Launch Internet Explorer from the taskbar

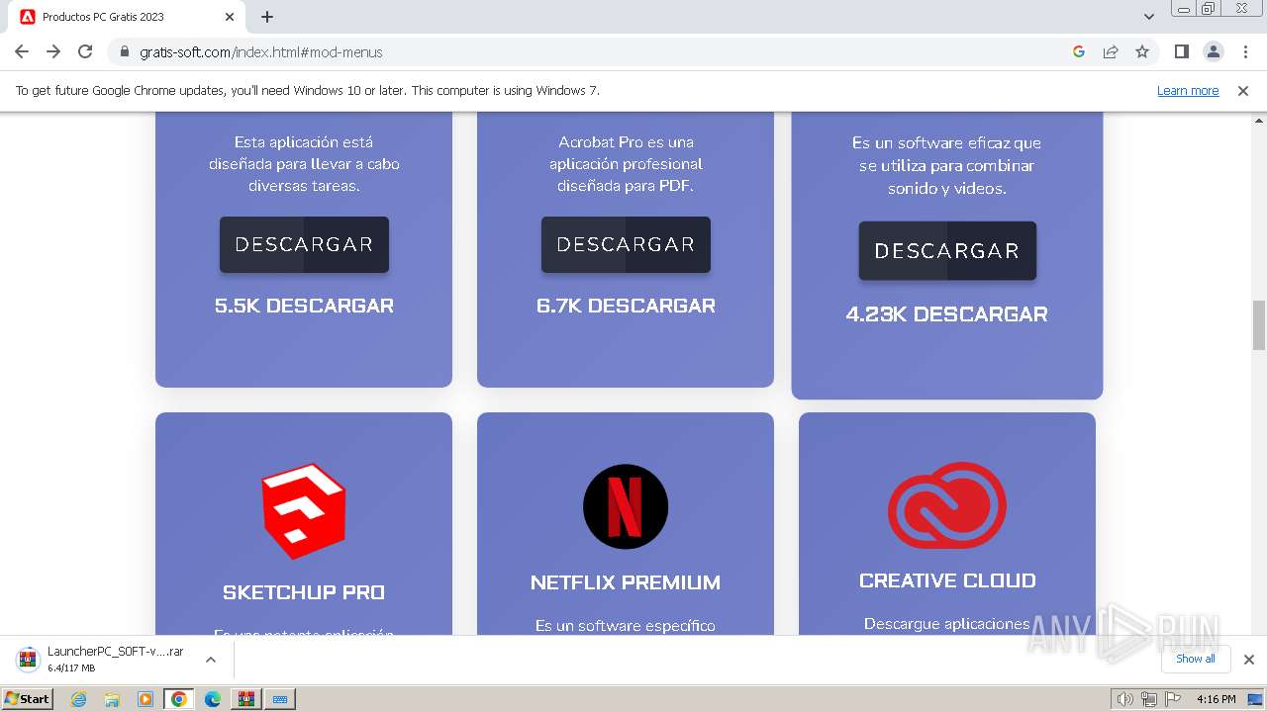pyautogui.click(x=79, y=699)
